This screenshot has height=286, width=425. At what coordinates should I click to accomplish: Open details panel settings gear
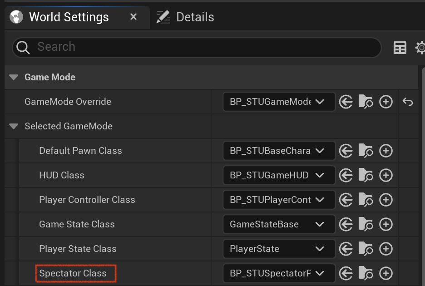click(420, 48)
